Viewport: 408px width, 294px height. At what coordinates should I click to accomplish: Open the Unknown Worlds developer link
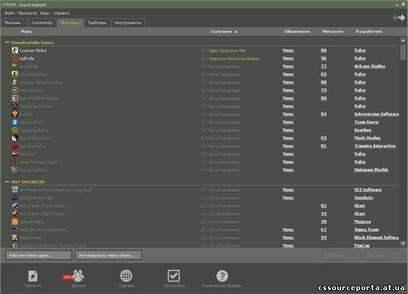[x=371, y=170]
